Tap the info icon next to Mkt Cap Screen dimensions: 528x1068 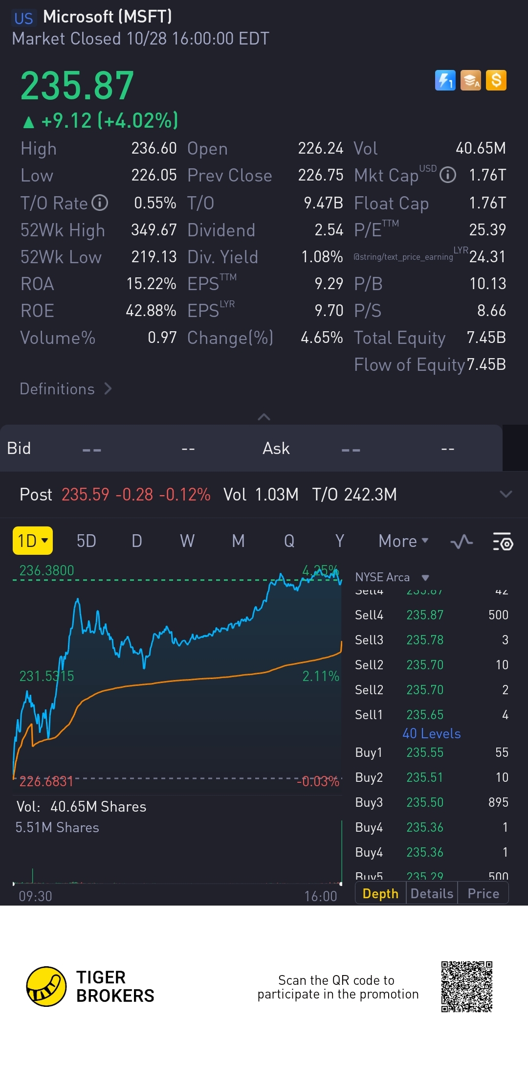448,175
